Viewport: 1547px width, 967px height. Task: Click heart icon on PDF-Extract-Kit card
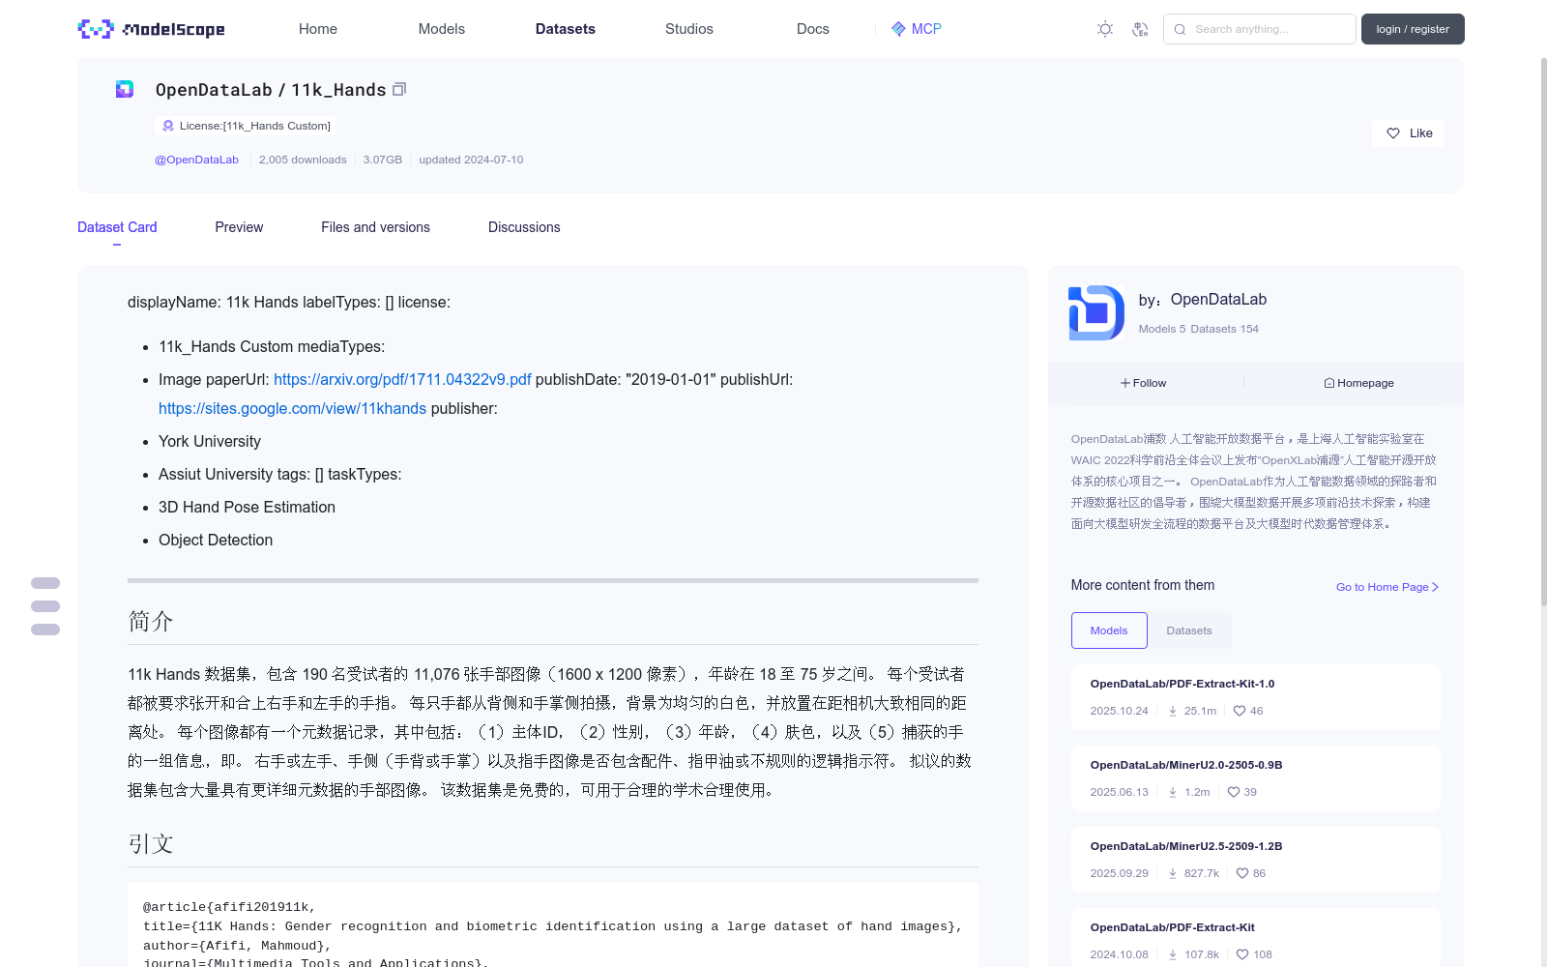point(1242,954)
